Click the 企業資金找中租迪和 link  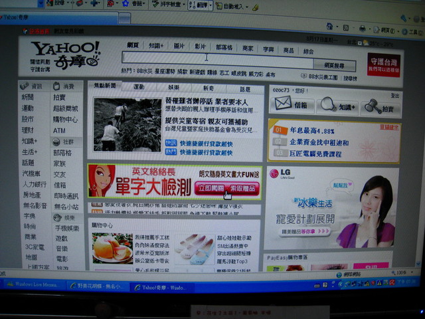pyautogui.click(x=319, y=142)
